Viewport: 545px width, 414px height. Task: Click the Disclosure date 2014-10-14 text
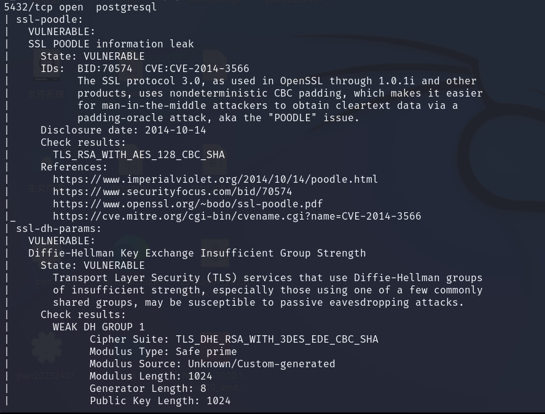point(124,130)
